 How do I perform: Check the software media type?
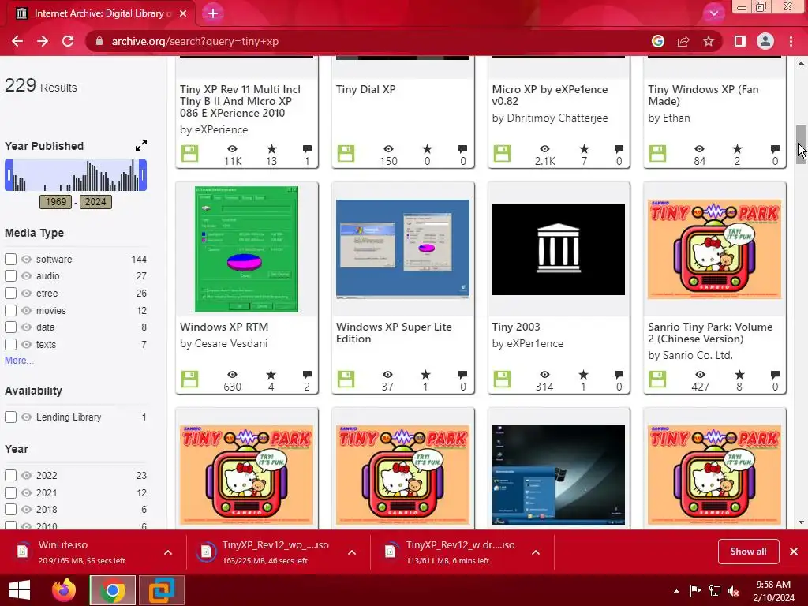(x=11, y=259)
